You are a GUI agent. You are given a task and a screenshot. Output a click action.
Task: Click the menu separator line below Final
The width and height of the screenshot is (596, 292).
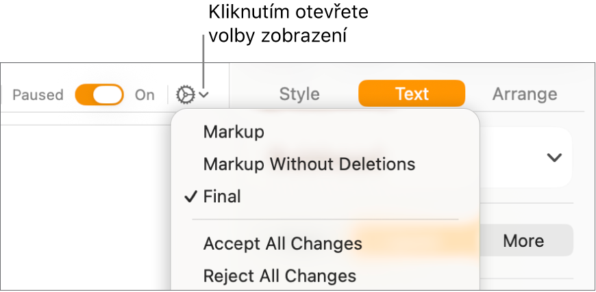[x=325, y=220]
